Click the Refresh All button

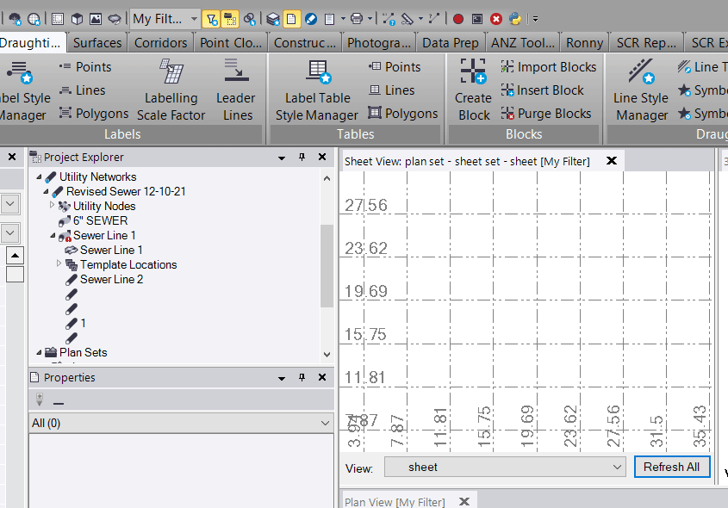672,467
